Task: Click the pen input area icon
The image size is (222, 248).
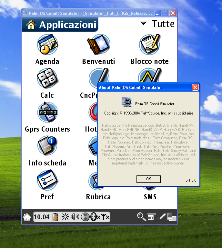Action: tap(162, 217)
